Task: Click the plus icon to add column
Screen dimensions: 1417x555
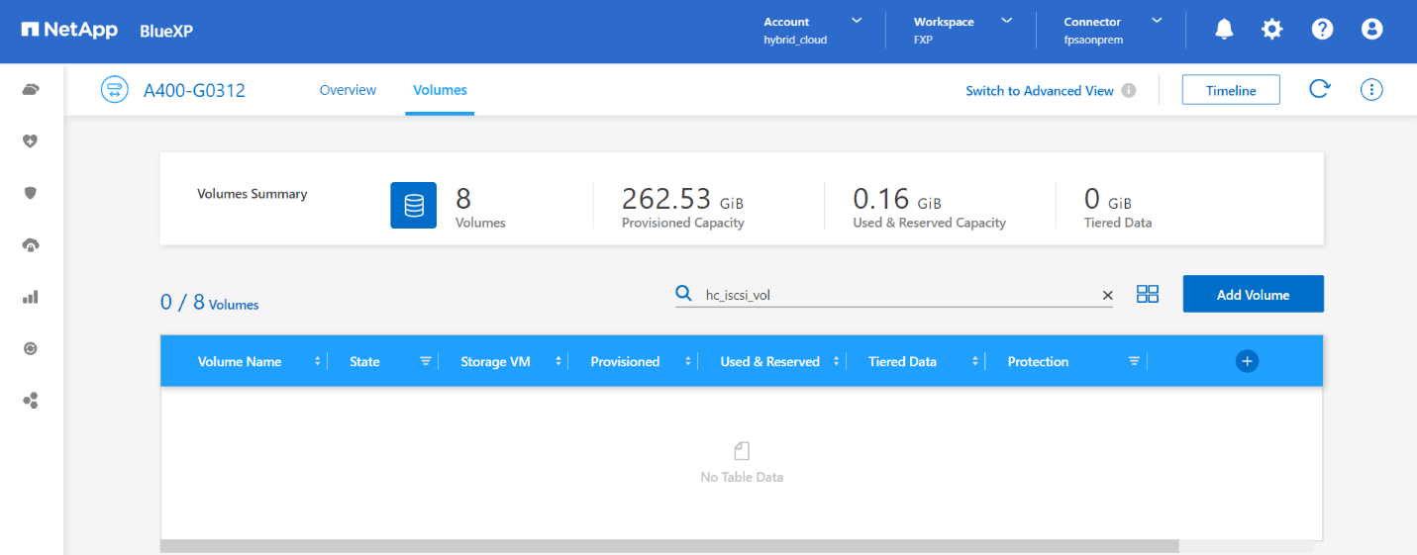Action: coord(1247,361)
